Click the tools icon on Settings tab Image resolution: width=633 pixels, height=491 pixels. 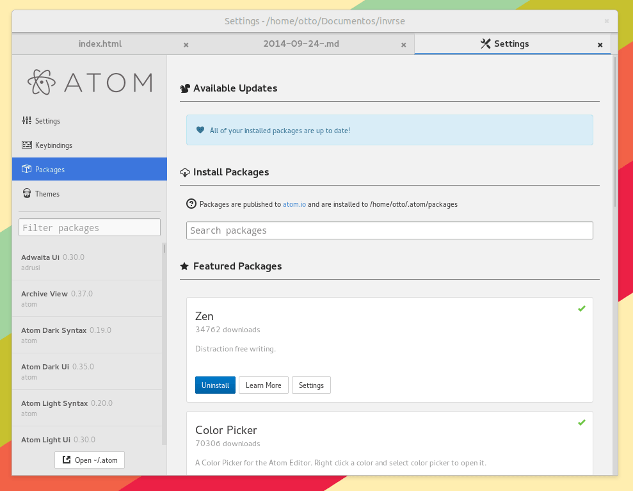pos(486,44)
